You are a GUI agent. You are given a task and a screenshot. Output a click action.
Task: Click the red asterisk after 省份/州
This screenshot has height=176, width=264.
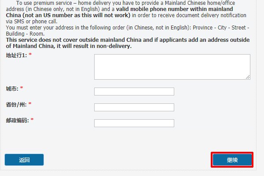(30, 105)
